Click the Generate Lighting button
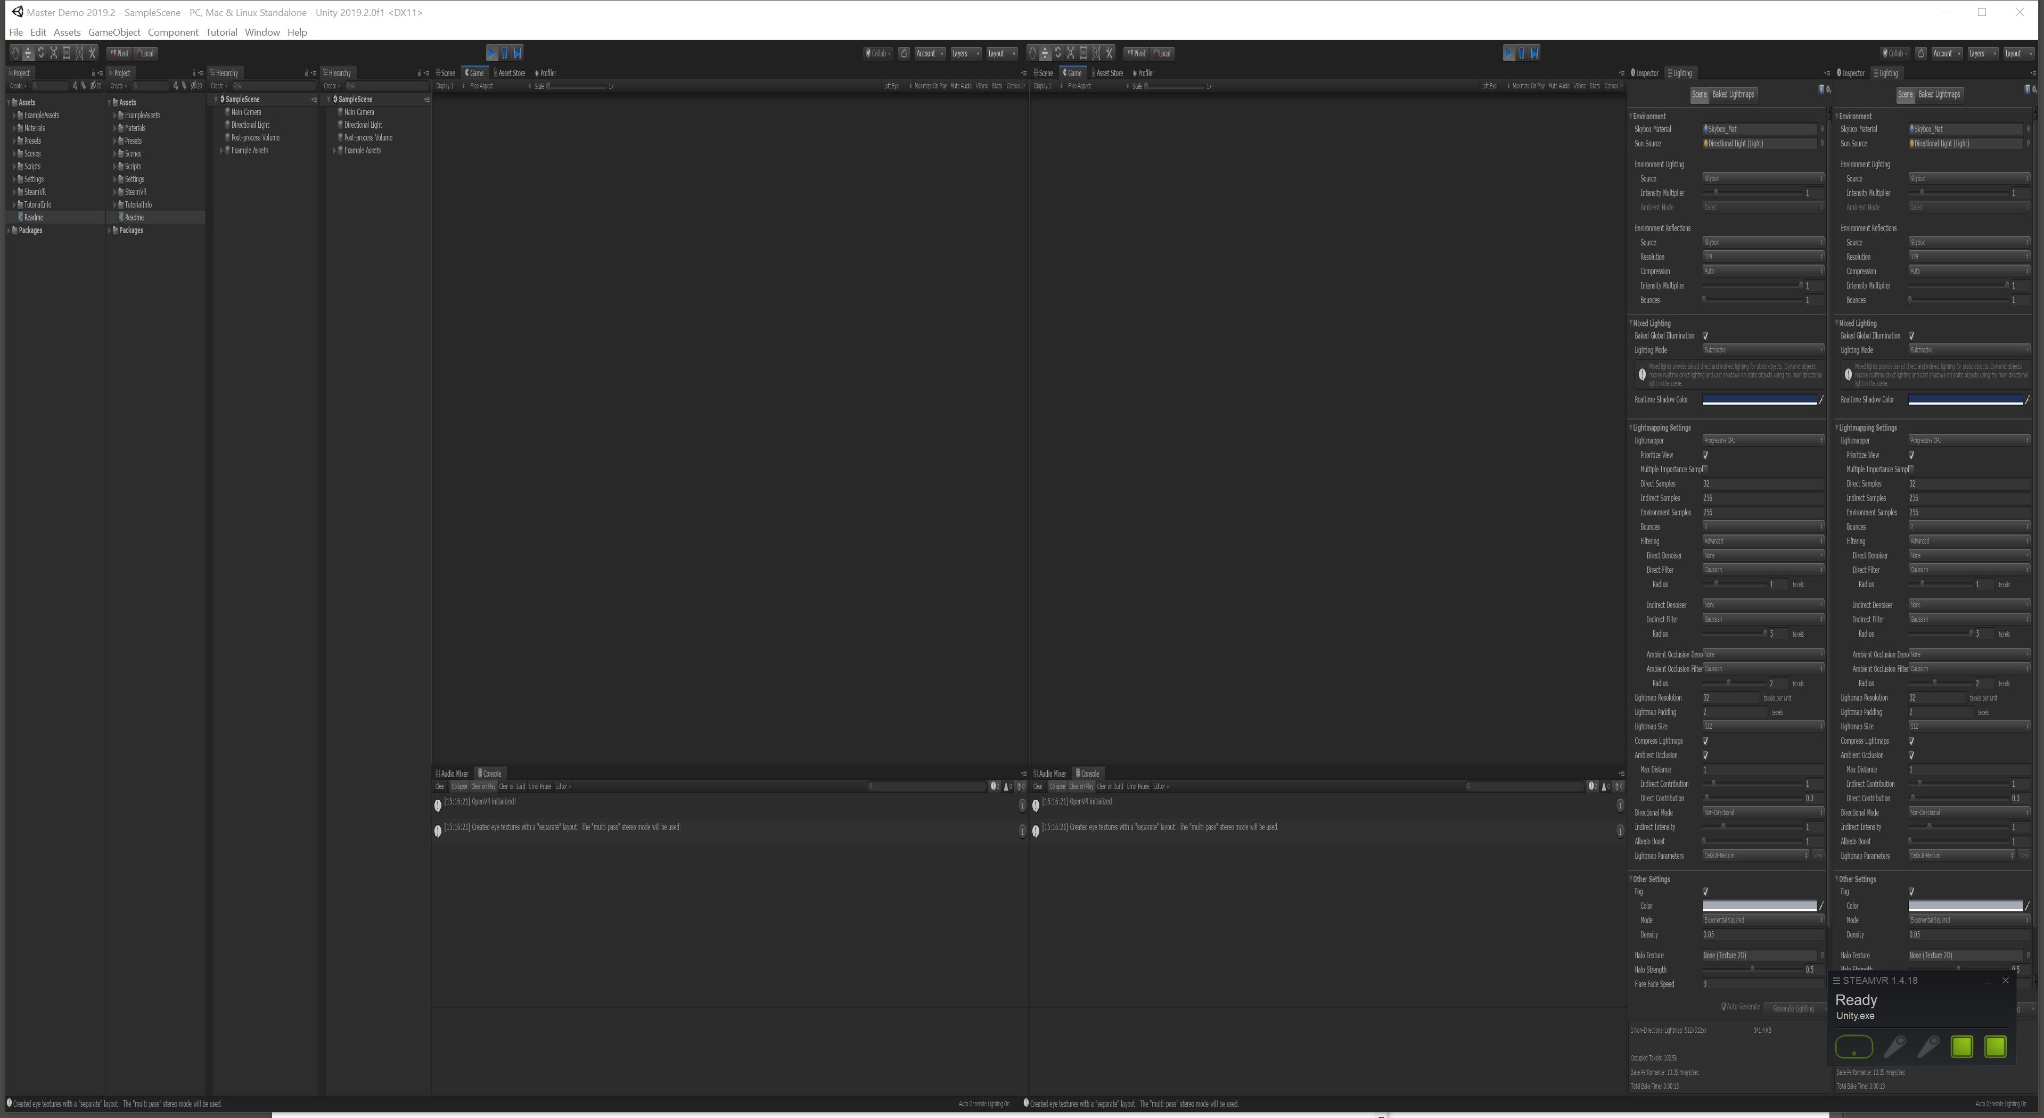This screenshot has height=1118, width=2044. (1793, 1007)
